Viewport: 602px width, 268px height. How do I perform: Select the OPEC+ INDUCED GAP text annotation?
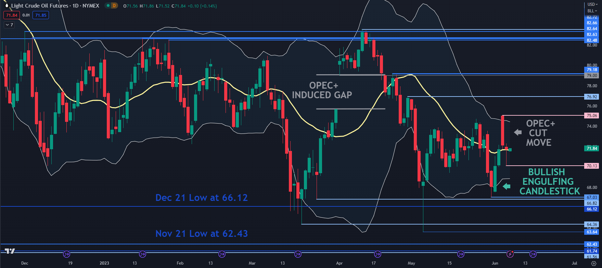coord(322,90)
